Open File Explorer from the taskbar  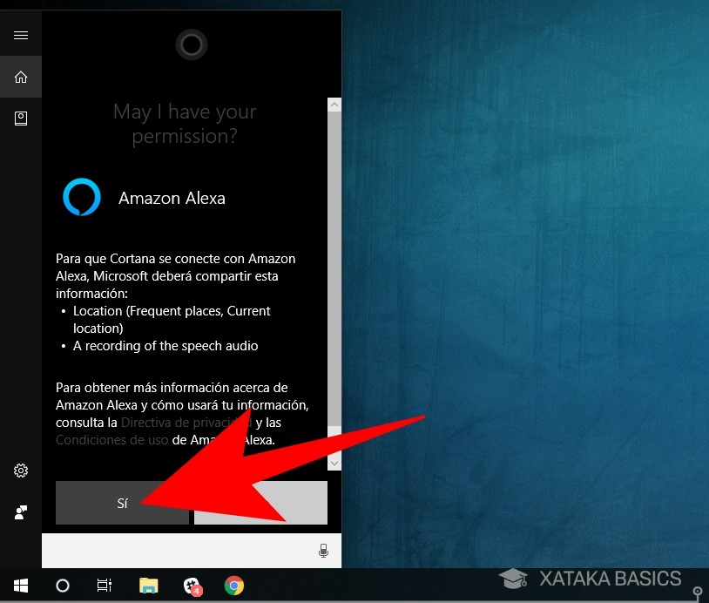point(148,586)
